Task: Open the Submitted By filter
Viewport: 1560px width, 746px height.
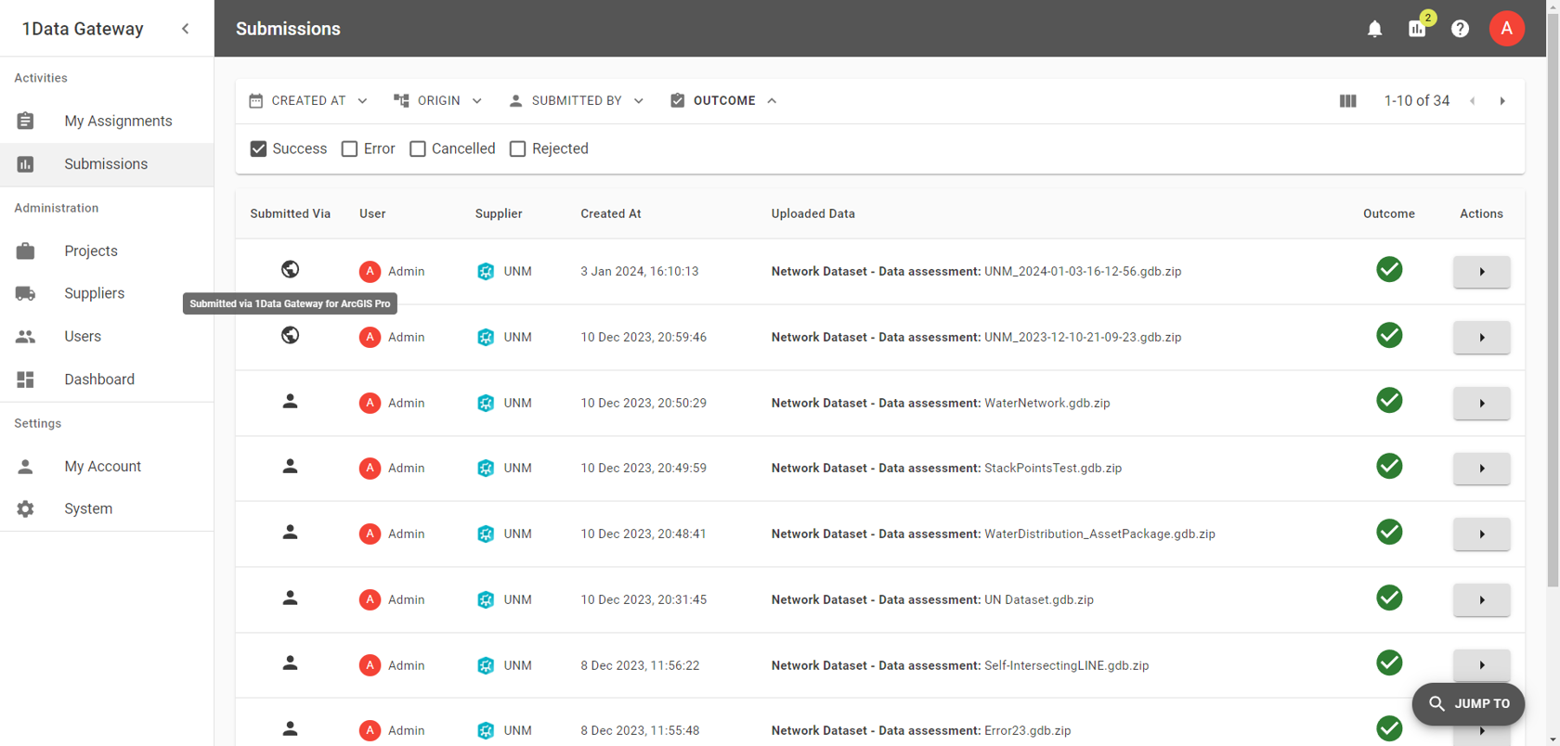Action: [x=576, y=101]
